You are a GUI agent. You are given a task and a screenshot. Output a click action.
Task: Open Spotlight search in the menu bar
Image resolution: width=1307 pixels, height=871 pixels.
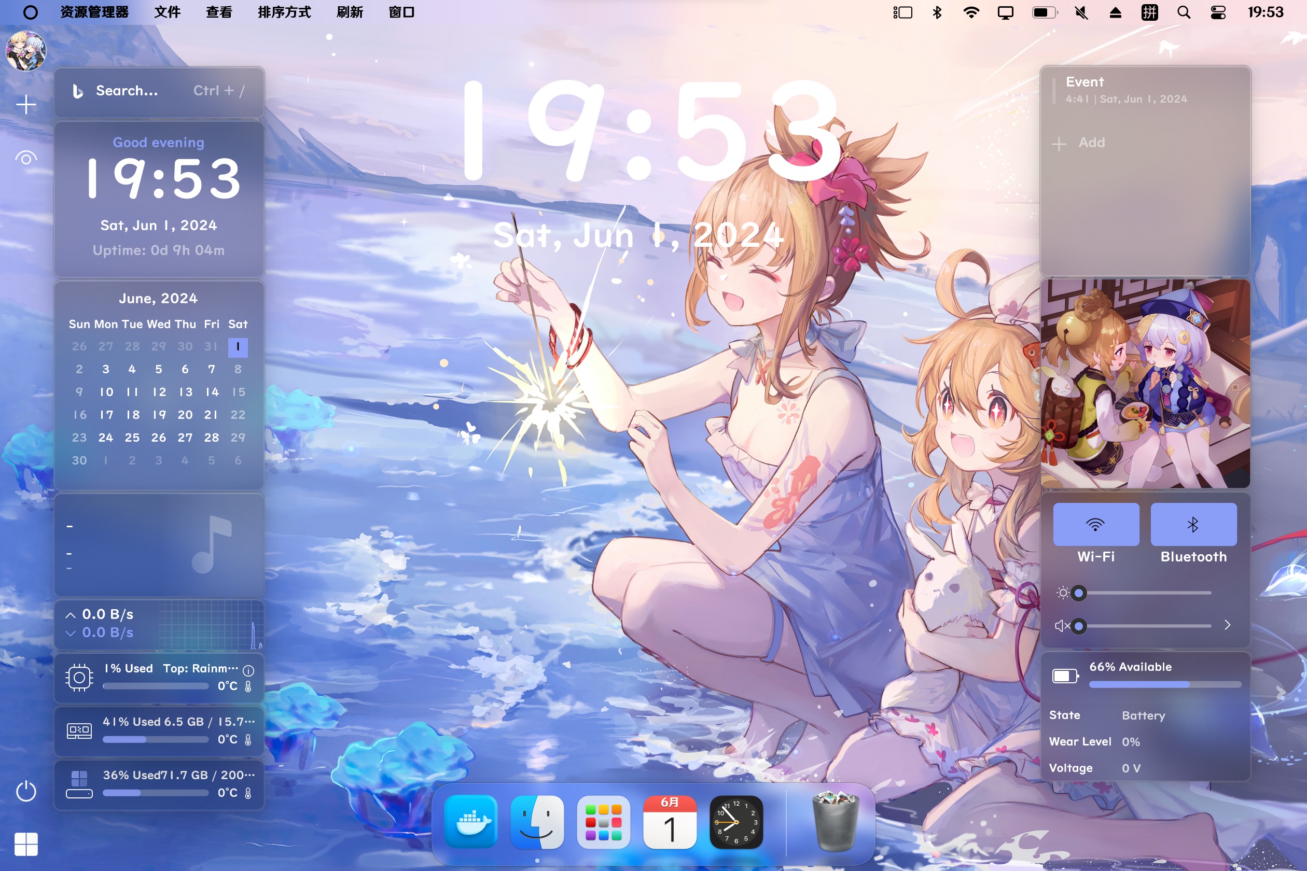point(1184,12)
